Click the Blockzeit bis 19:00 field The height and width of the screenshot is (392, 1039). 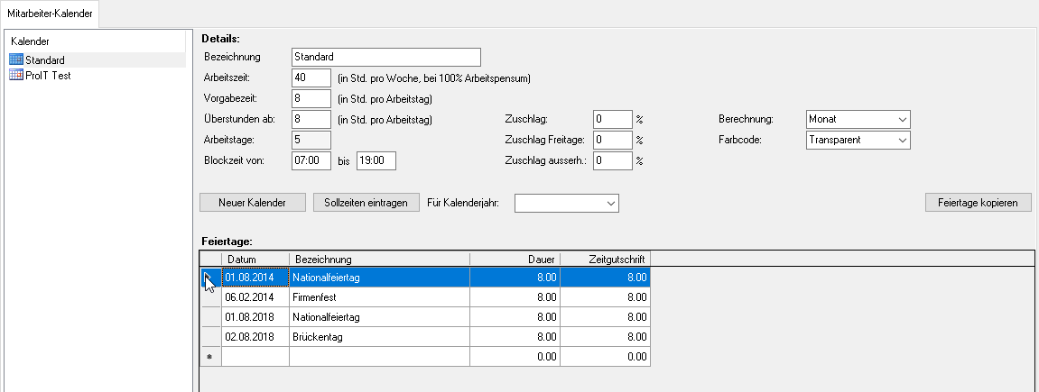click(x=376, y=160)
